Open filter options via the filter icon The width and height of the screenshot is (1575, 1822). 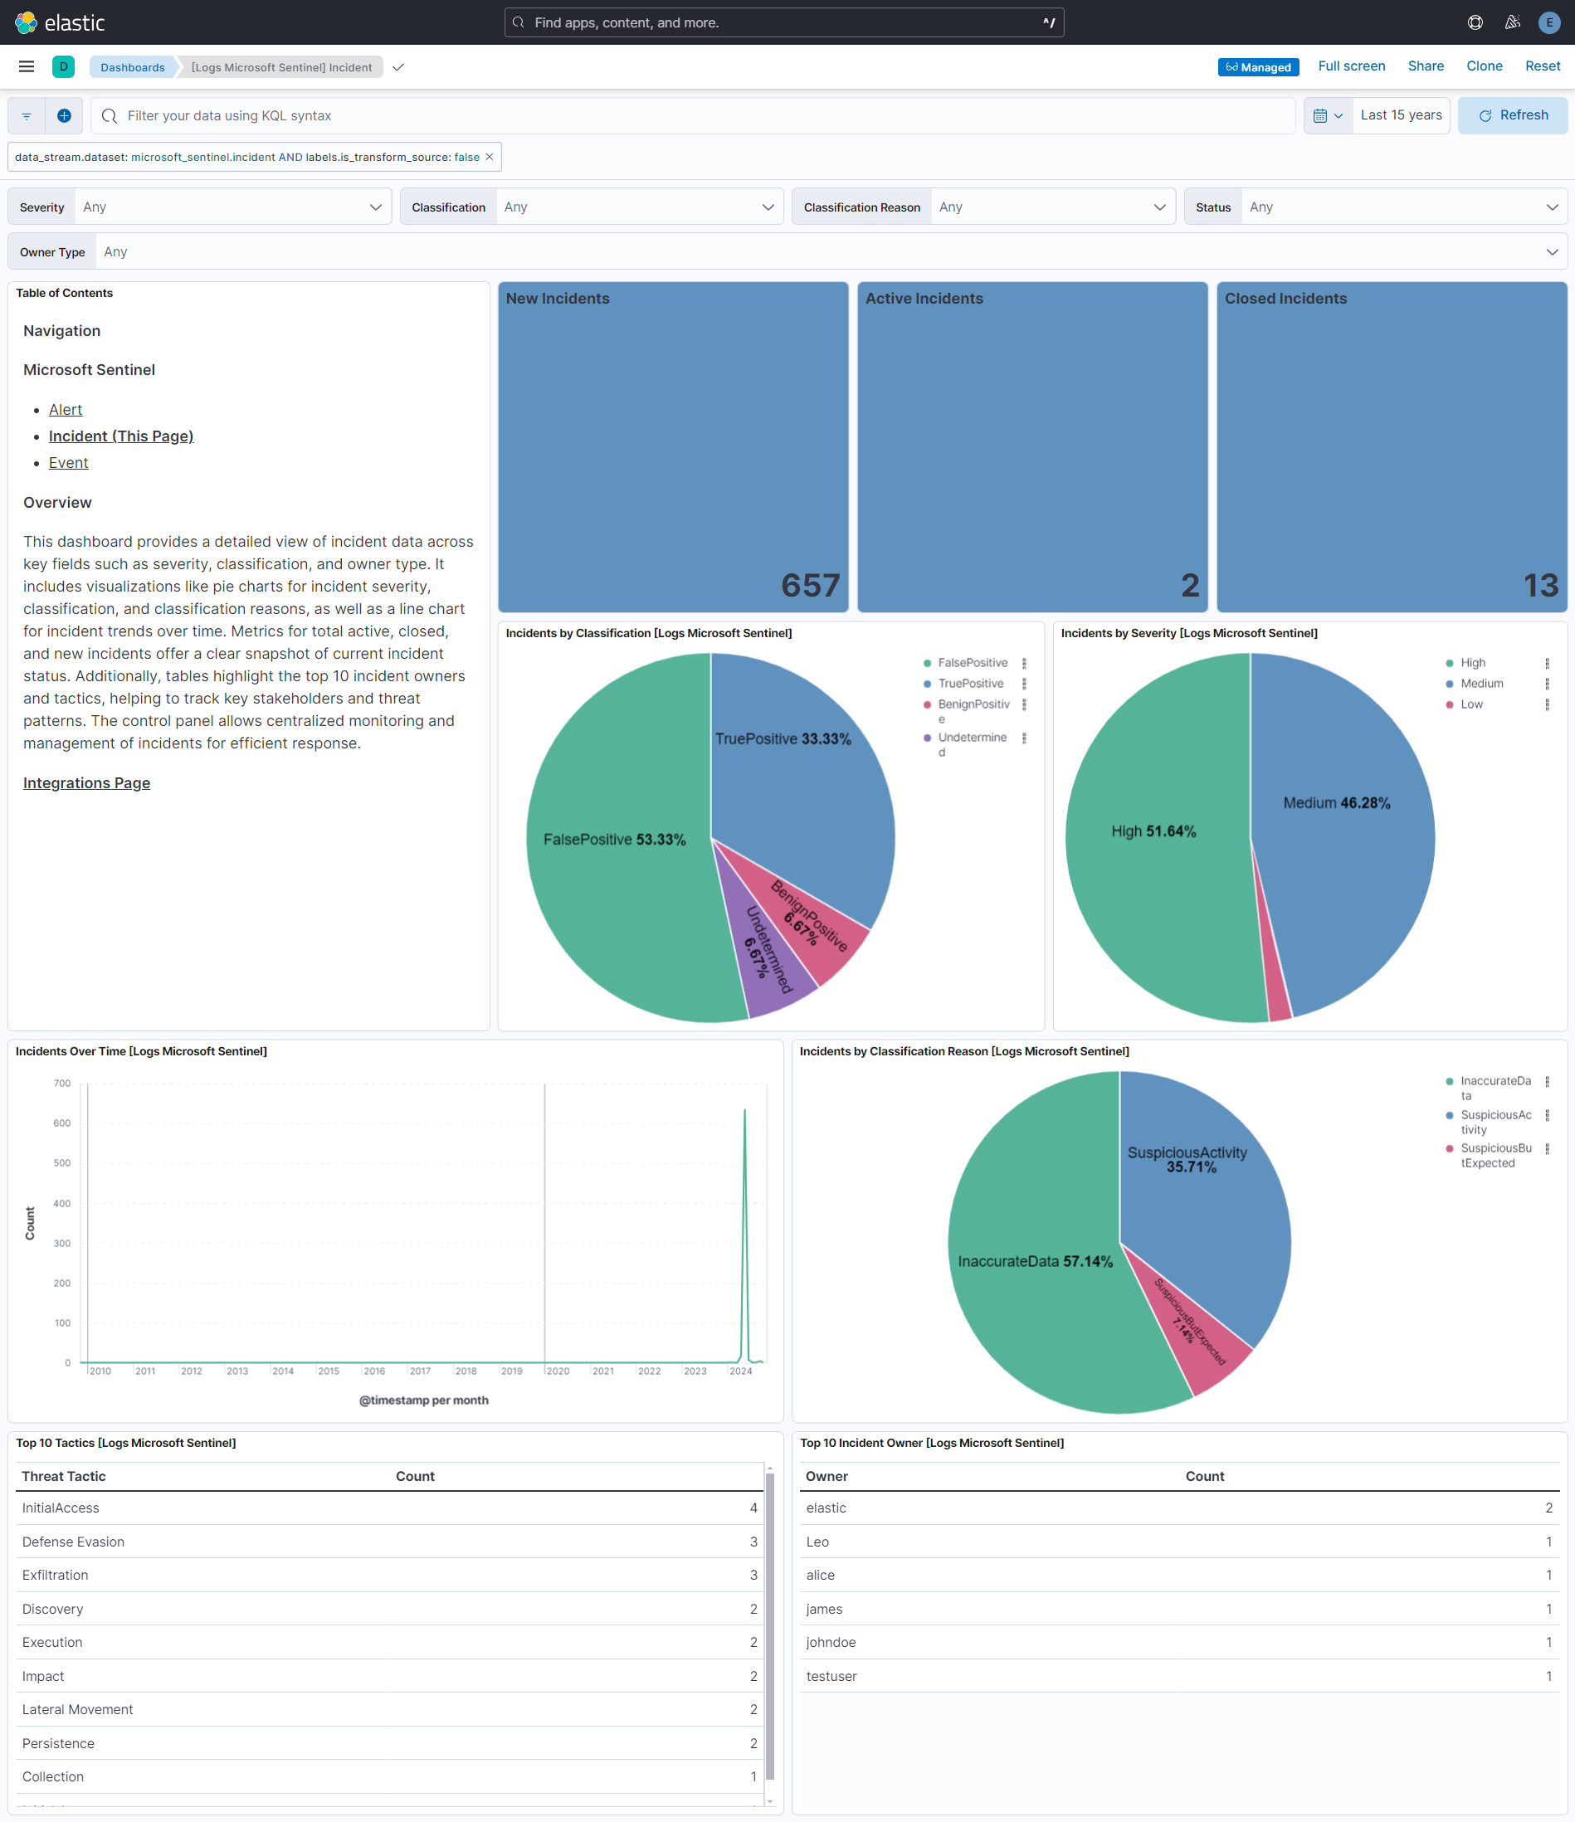[x=26, y=115]
